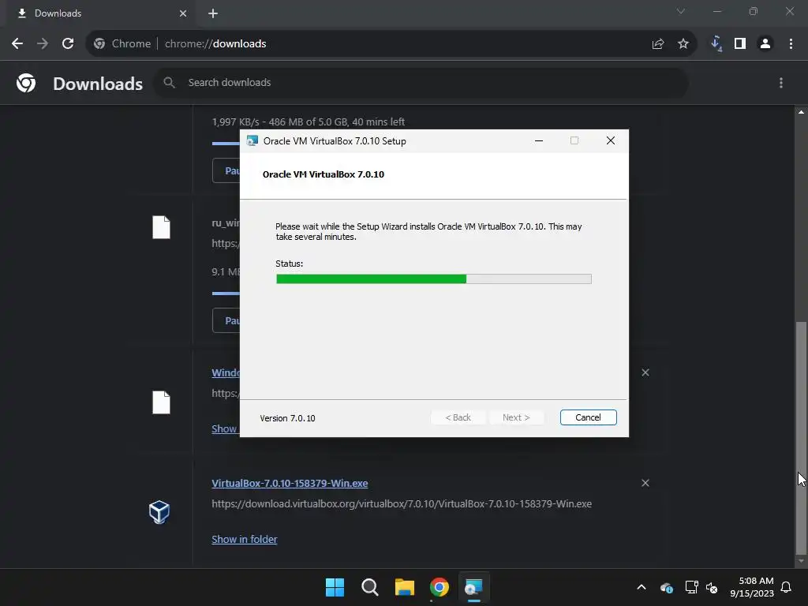This screenshot has height=606, width=808.
Task: Remove VirtualBox-7.0.10 download from list
Action: (x=645, y=483)
